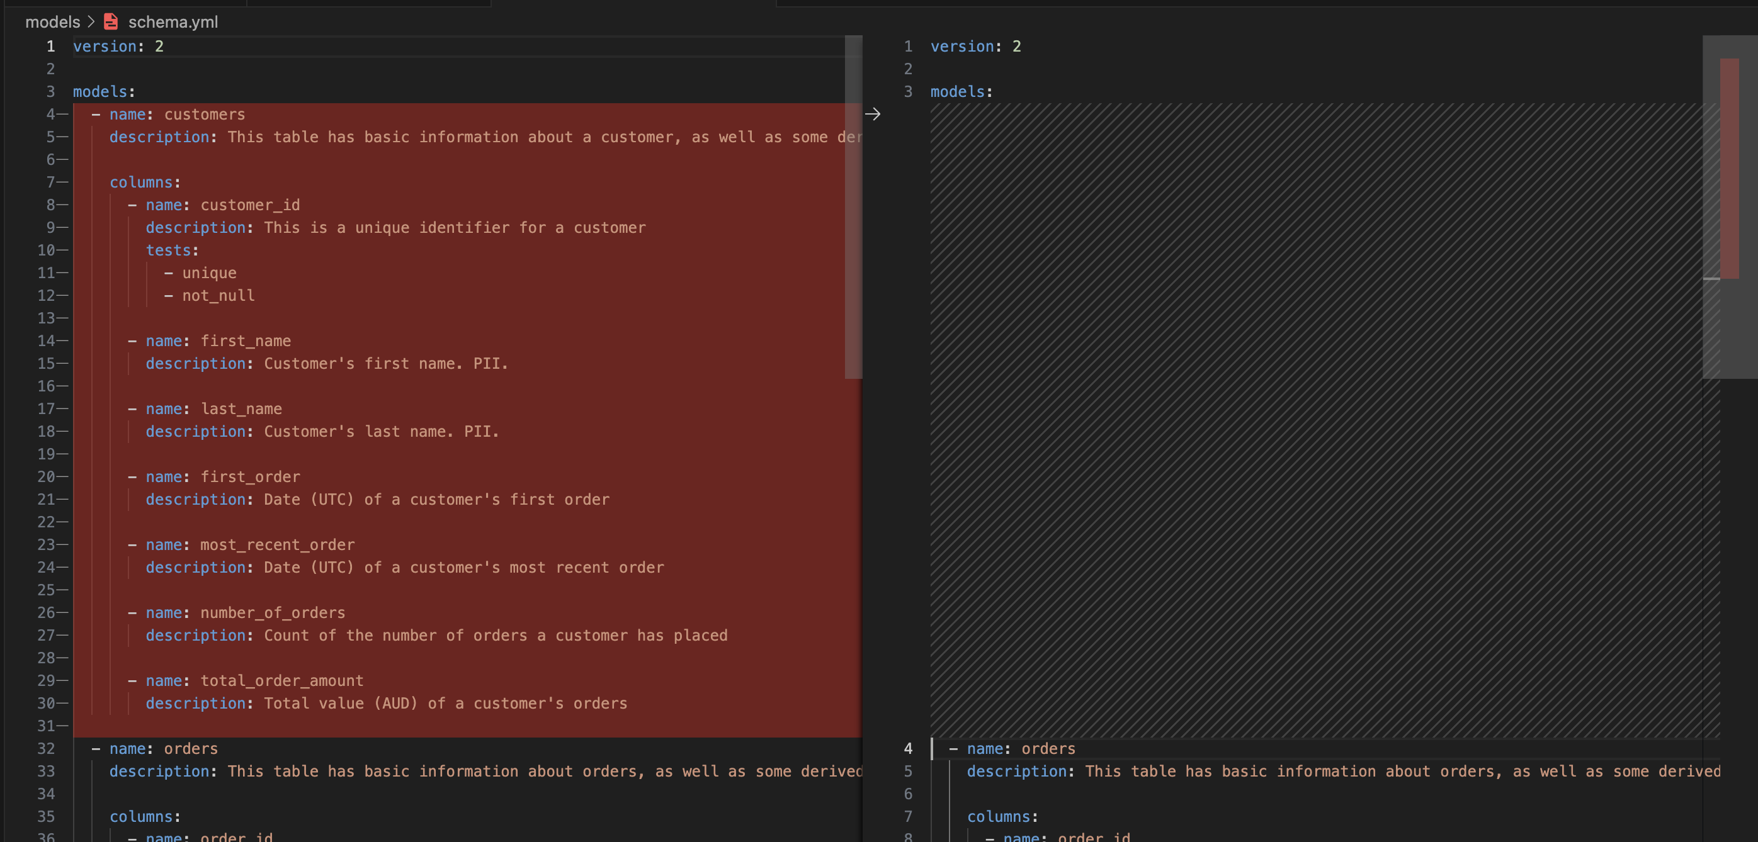Click the breadcrumb chevron separator after models
Image resolution: width=1758 pixels, height=842 pixels.
tap(91, 22)
